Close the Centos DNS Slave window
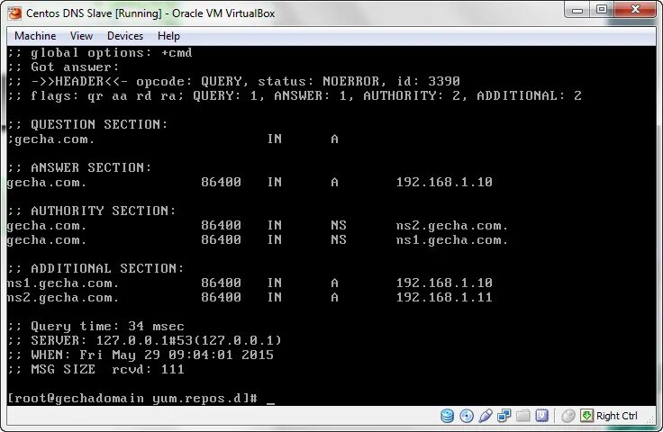This screenshot has height=432, width=663. click(x=635, y=9)
